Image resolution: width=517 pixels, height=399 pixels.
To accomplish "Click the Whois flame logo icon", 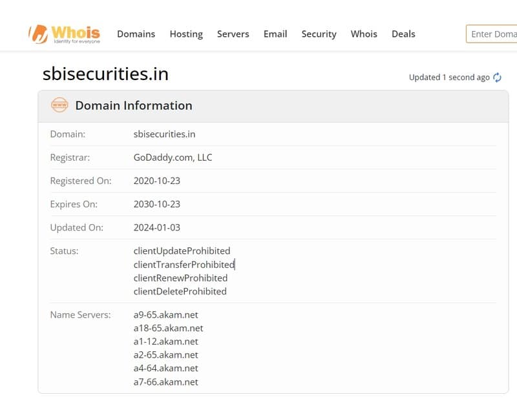I will pyautogui.click(x=37, y=32).
